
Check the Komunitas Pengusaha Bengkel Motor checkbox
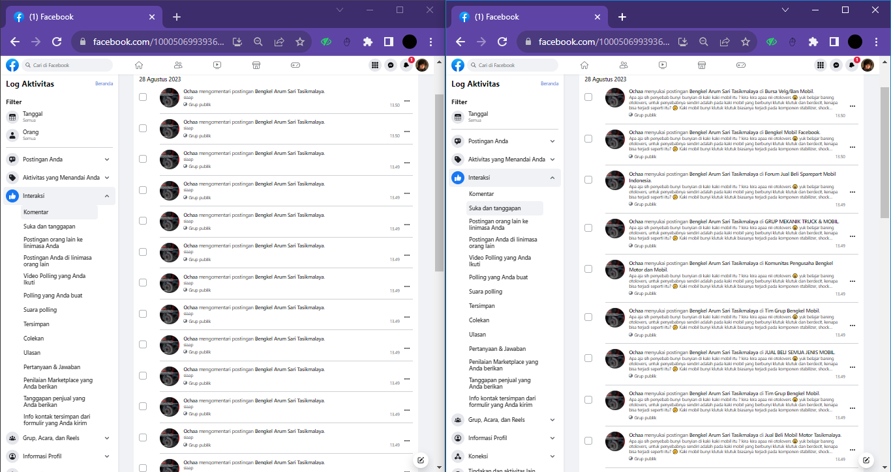[588, 269]
